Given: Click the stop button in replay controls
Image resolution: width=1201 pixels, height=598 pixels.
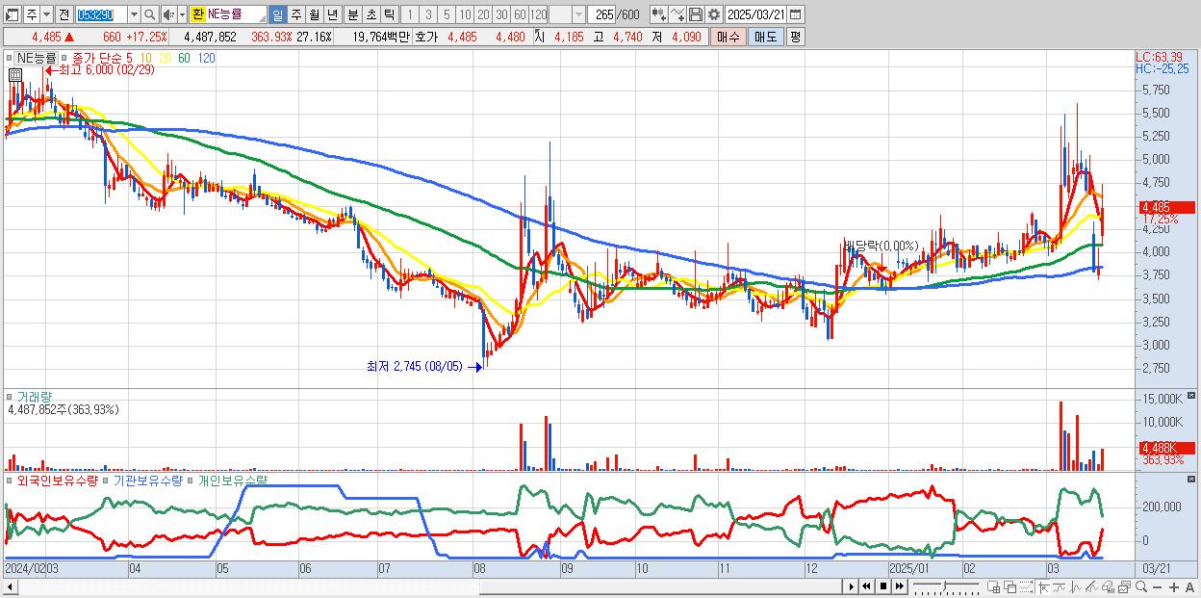Looking at the screenshot, I should tap(882, 586).
